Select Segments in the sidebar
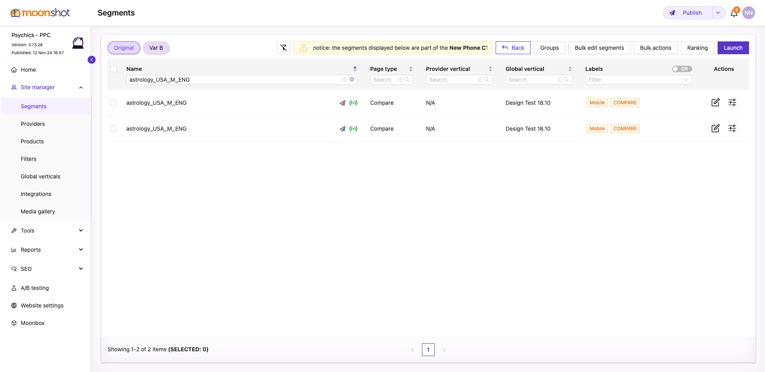Screen dimensions: 765x372 [x=33, y=106]
